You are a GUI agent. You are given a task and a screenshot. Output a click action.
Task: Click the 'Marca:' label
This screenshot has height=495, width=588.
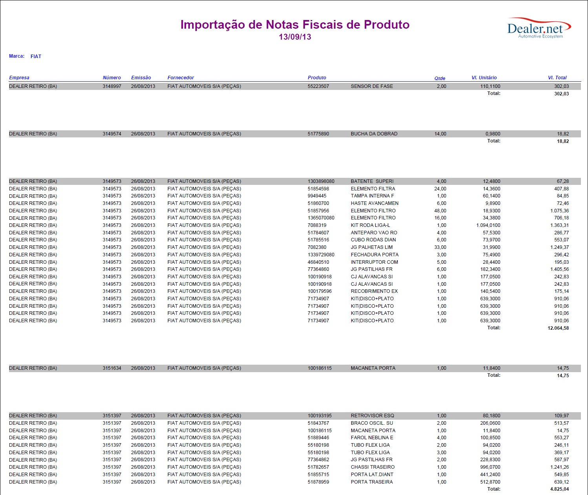tap(17, 56)
